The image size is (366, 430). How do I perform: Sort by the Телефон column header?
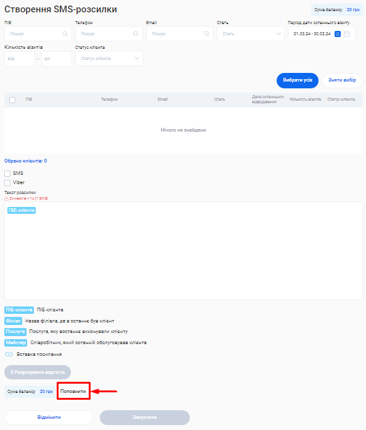pos(109,99)
